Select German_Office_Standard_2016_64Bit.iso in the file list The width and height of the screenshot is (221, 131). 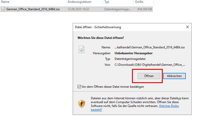[x=33, y=9]
